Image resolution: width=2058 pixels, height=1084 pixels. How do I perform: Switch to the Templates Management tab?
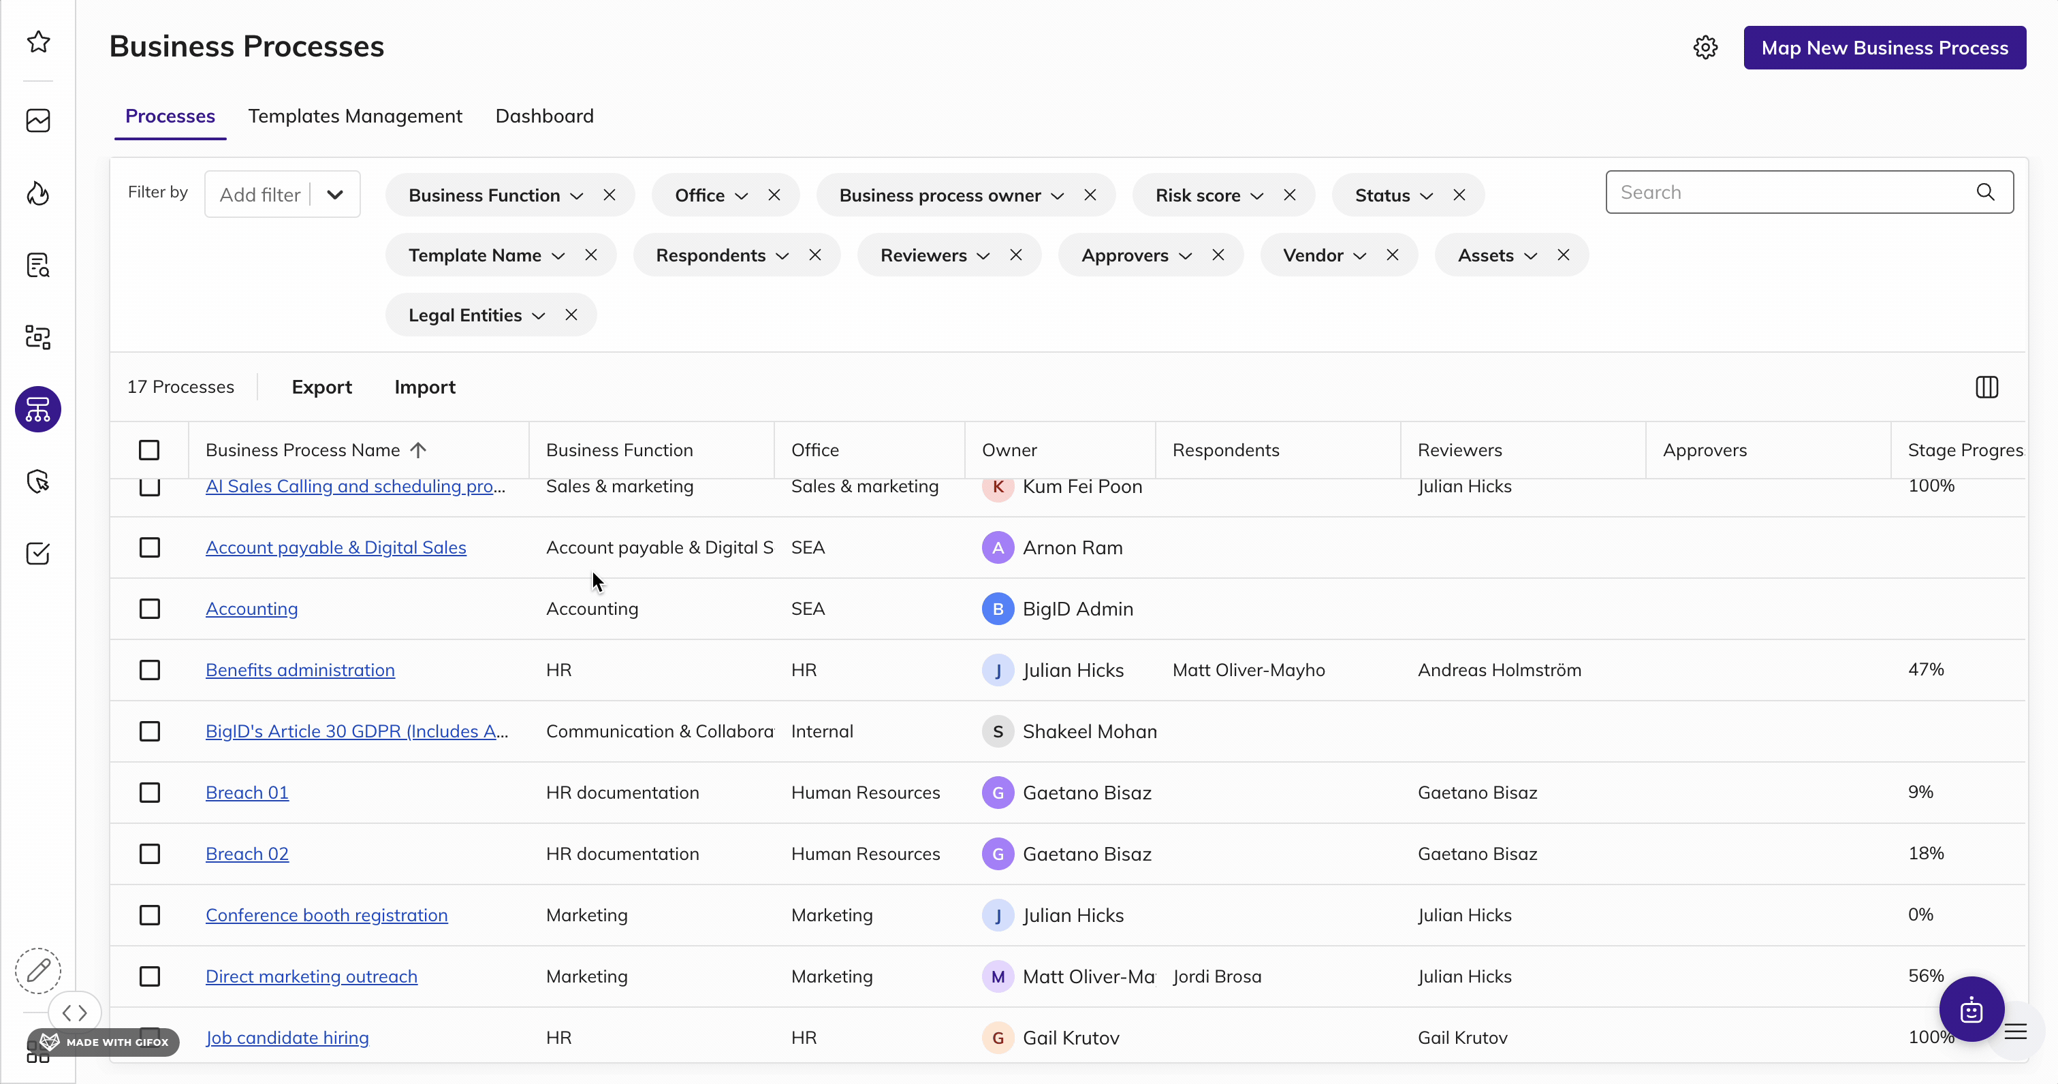click(355, 116)
